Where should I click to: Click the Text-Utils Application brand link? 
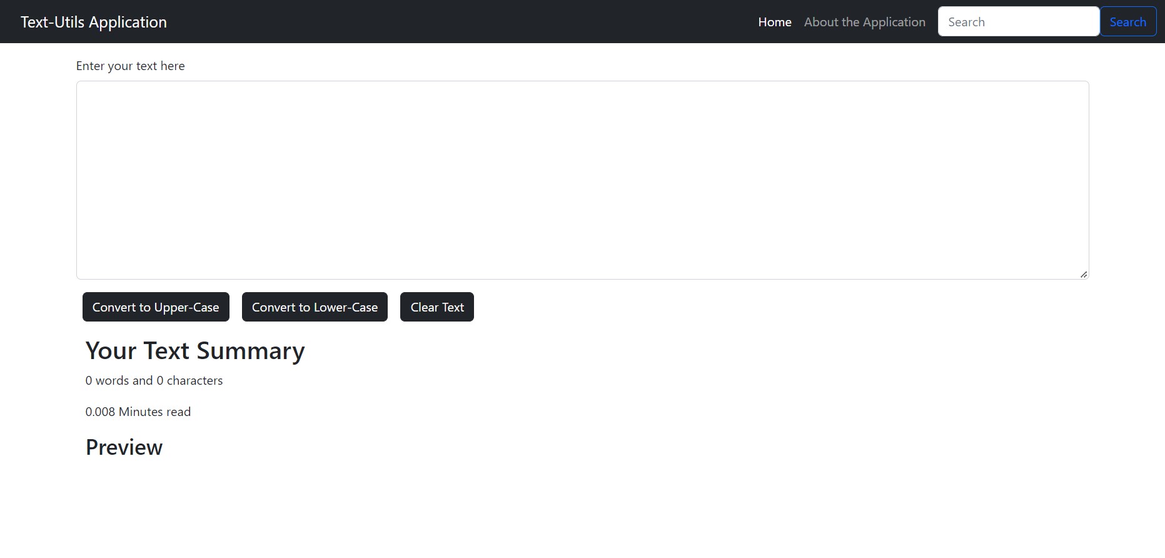pos(94,22)
